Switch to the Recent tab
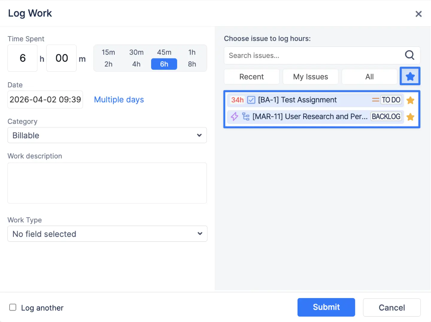This screenshot has width=431, height=322. tap(251, 77)
